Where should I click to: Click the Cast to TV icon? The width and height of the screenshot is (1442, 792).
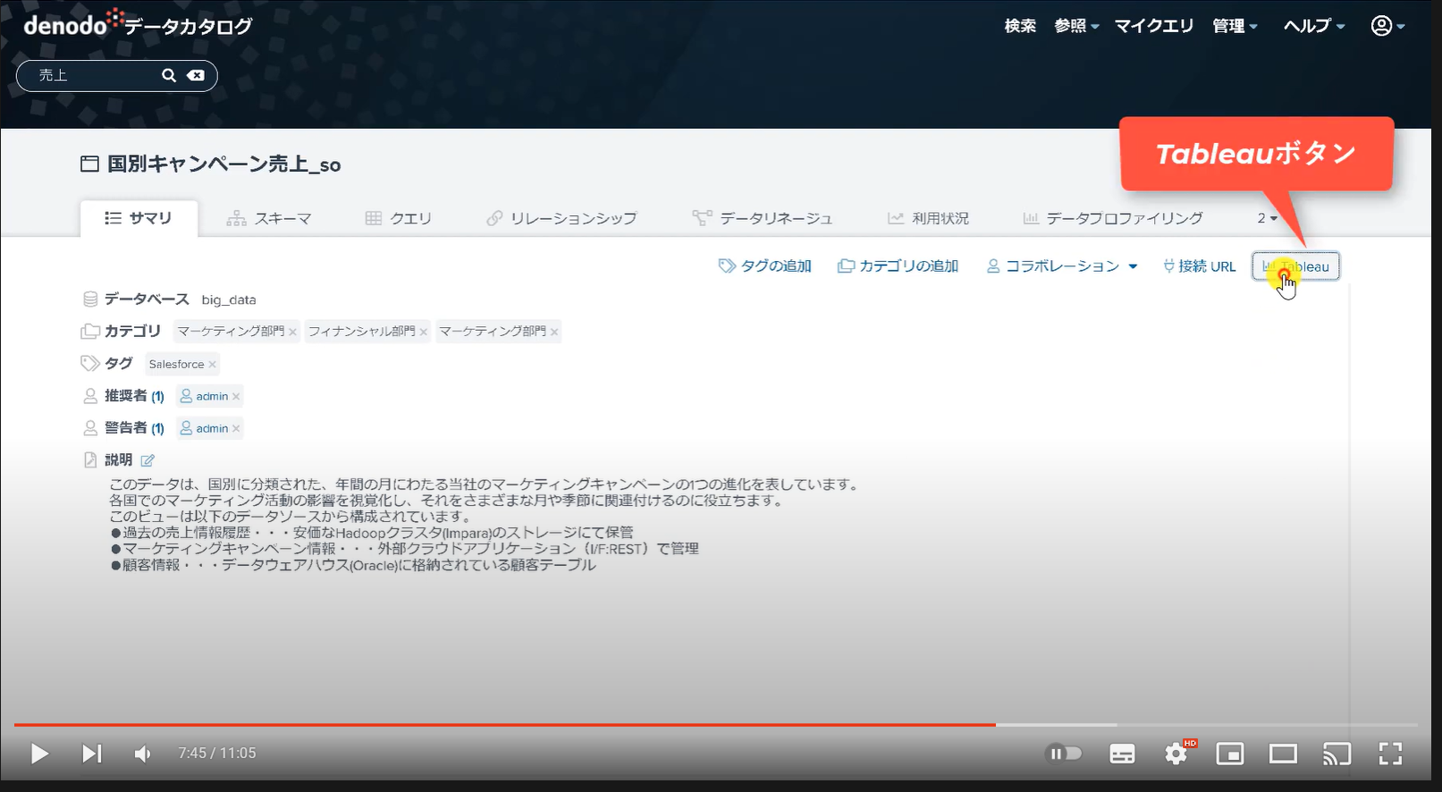[1337, 754]
